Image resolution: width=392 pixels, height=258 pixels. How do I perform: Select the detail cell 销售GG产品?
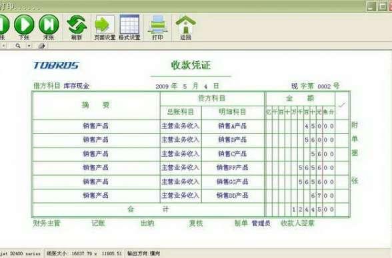(x=233, y=182)
